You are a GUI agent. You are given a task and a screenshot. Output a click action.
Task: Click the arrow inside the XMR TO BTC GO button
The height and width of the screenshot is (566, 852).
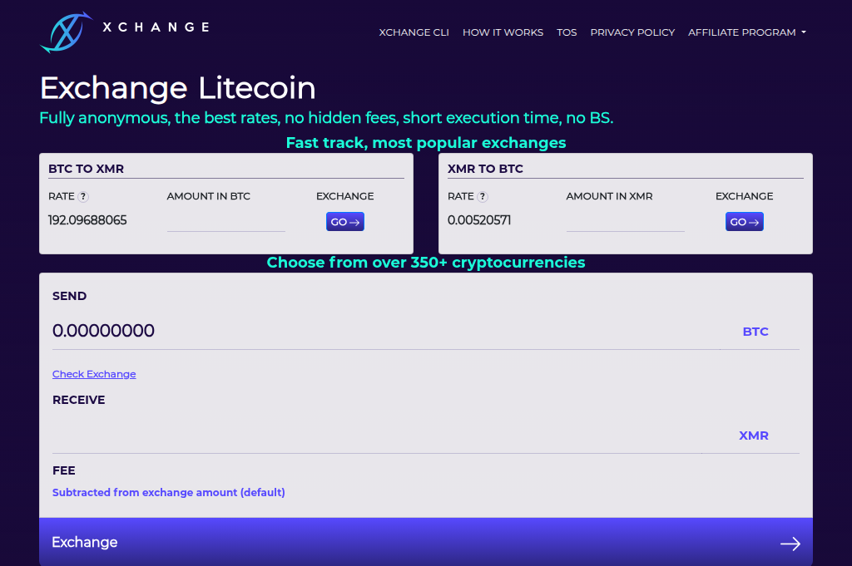click(753, 221)
